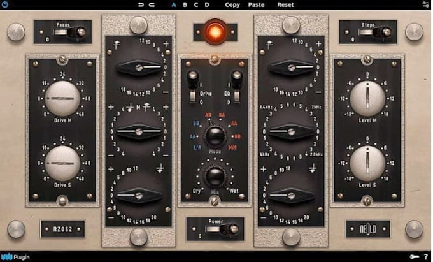Image resolution: width=433 pixels, height=262 pixels.
Task: Select preset slot C
Action: (x=195, y=4)
